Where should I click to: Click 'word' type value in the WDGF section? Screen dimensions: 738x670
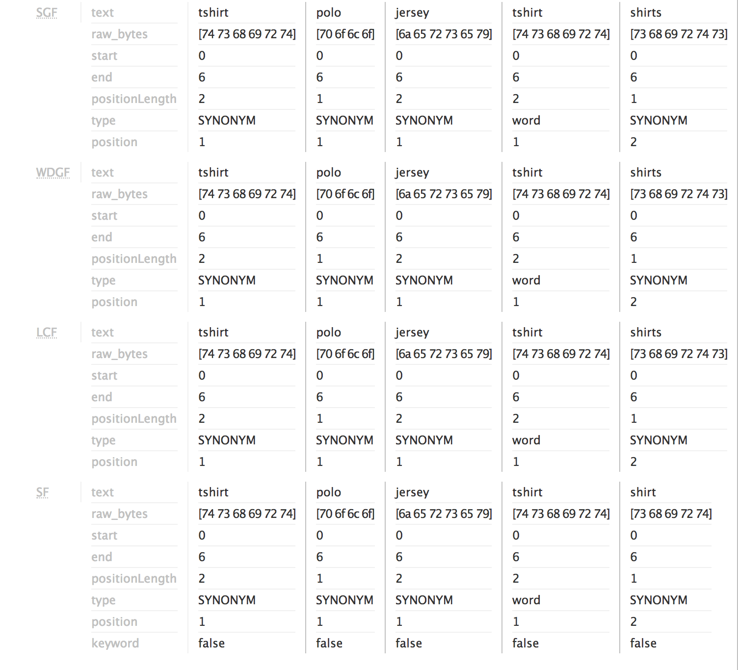coord(526,280)
